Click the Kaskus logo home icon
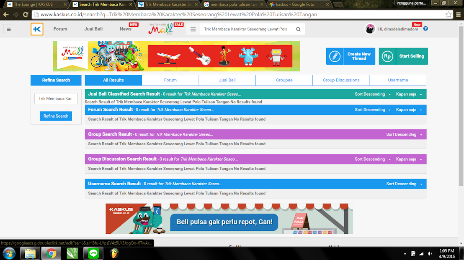 37,29
